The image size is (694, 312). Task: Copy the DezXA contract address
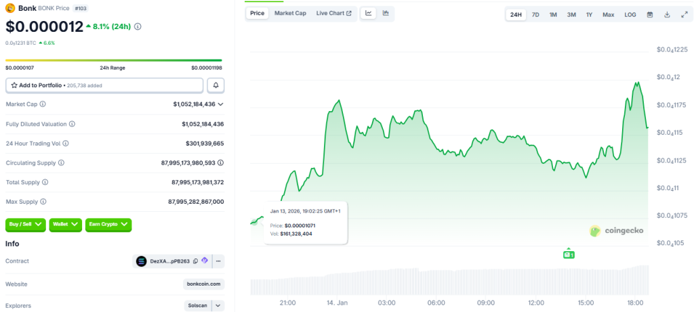[x=195, y=261]
